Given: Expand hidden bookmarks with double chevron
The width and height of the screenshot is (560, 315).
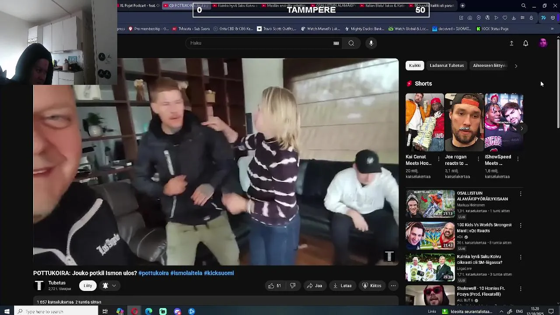Looking at the screenshot, I should [x=552, y=29].
